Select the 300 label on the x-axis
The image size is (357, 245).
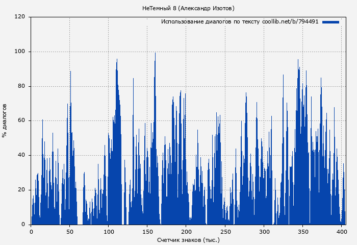point(264,231)
